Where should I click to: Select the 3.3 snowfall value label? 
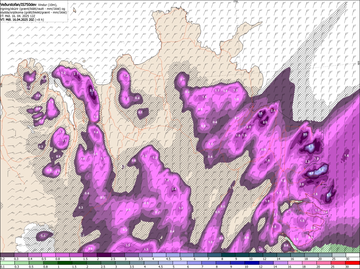tap(92, 91)
